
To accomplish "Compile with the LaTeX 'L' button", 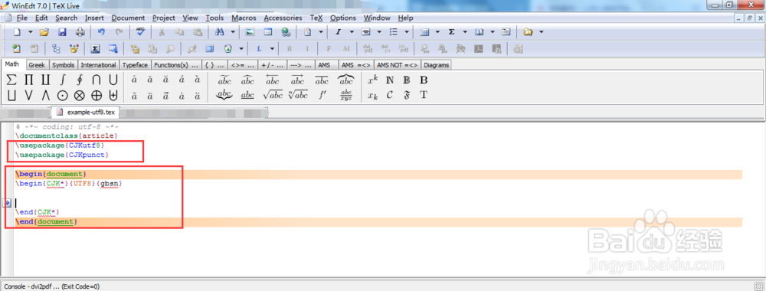I will click(x=259, y=49).
